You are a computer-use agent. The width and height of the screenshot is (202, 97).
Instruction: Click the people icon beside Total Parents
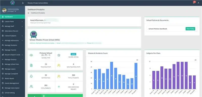31,86
